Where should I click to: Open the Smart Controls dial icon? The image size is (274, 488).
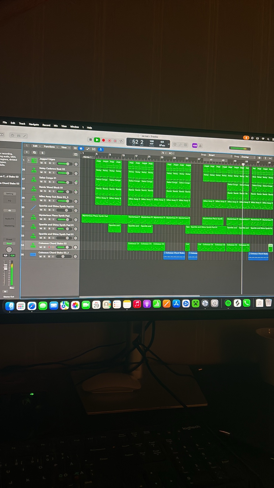(12, 135)
